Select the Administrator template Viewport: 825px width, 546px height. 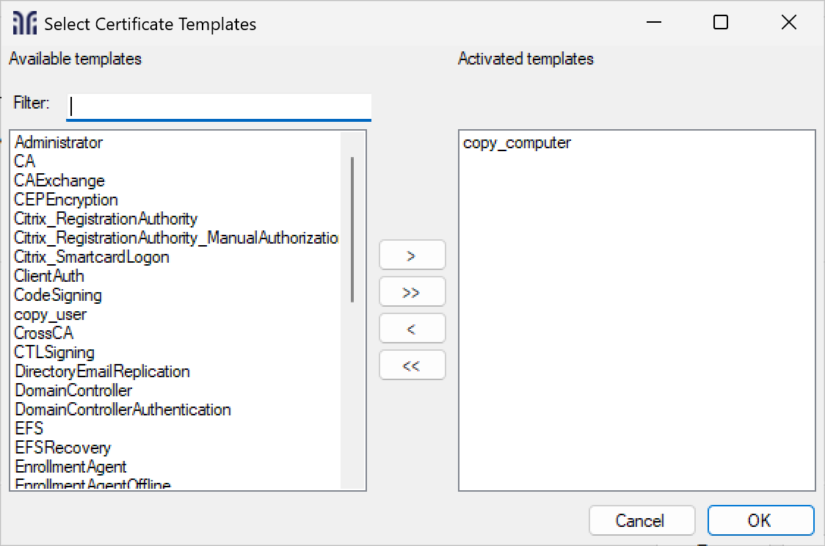pyautogui.click(x=59, y=142)
